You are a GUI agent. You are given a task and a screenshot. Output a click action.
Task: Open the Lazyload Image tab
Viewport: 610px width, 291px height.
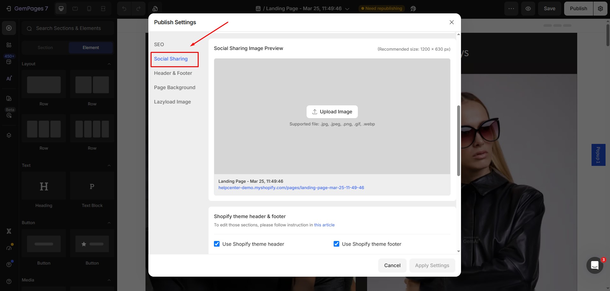tap(172, 102)
